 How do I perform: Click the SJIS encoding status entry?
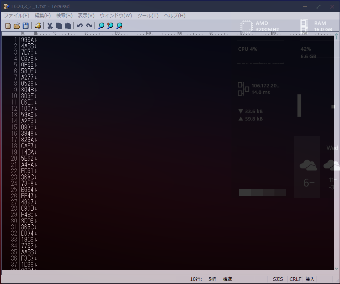tap(278, 279)
